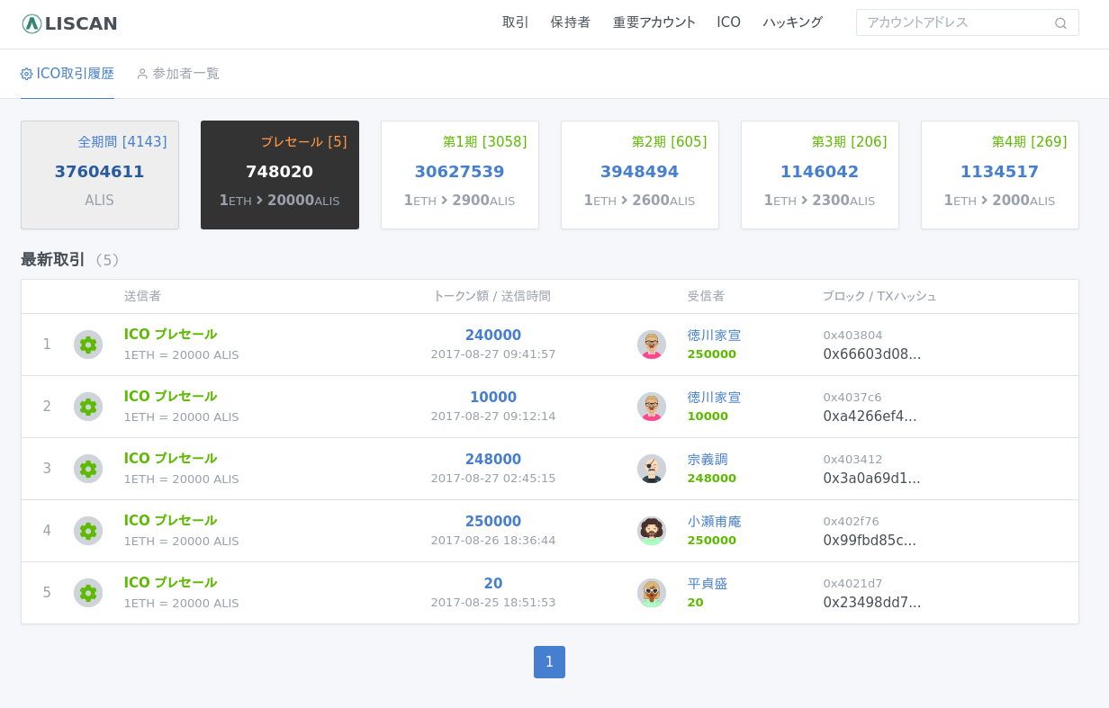Screen dimensions: 1109x708
Task: Select the 第1期 [3058] card
Action: (460, 175)
